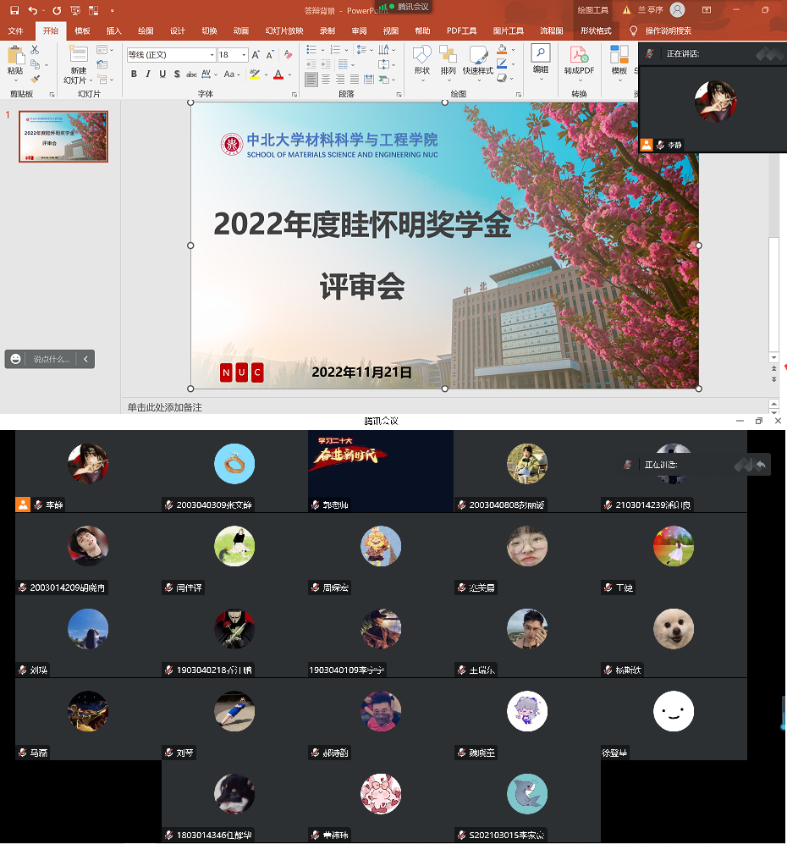Click the yellow text highlight color swatch
This screenshot has width=787, height=844.
click(x=254, y=74)
